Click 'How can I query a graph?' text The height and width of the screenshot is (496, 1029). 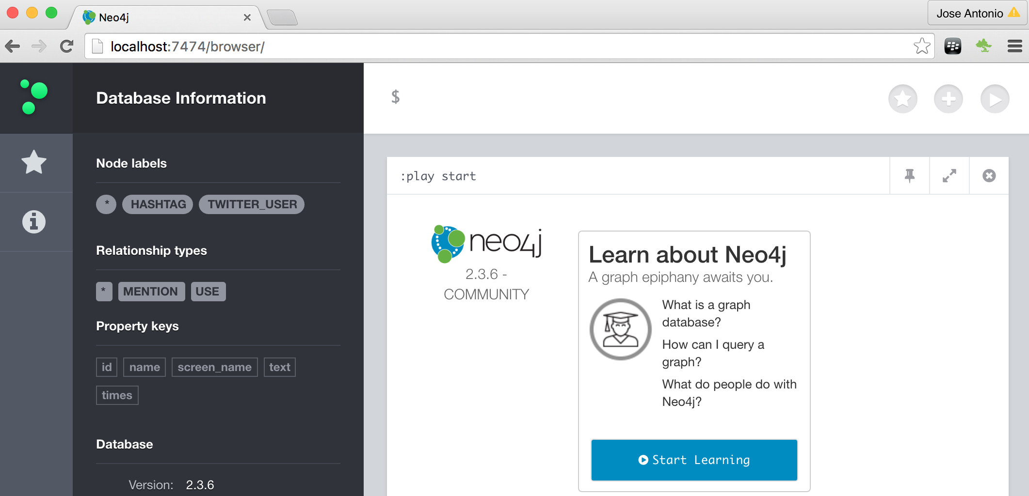pyautogui.click(x=713, y=353)
